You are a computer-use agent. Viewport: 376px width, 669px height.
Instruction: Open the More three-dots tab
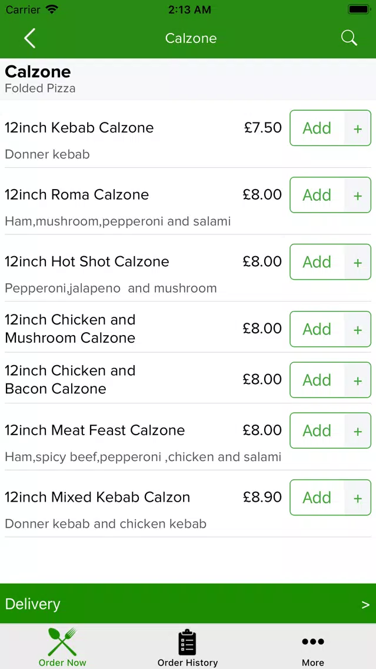click(313, 647)
